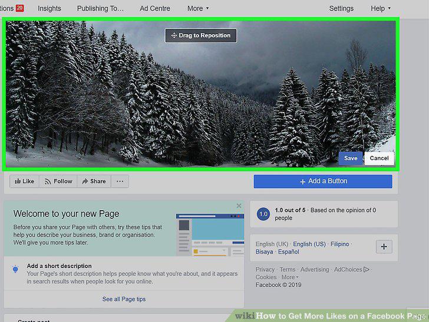The height and width of the screenshot is (322, 429).
Task: Expand the More dropdown menu
Action: [x=198, y=8]
